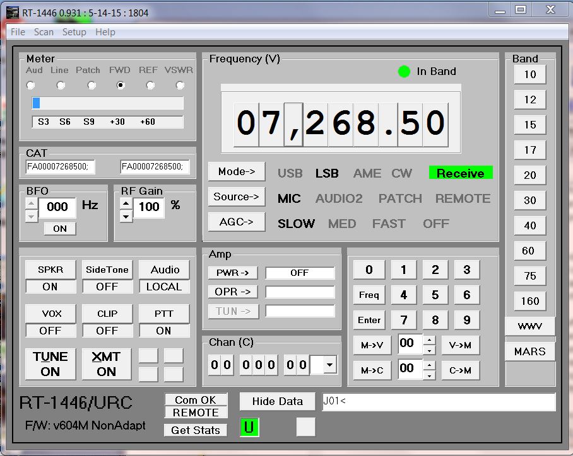The image size is (573, 456).
Task: Select the 40 meter band button
Action: [529, 225]
